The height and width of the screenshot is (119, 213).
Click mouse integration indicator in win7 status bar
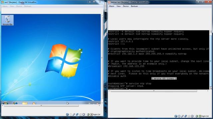click(x=88, y=114)
